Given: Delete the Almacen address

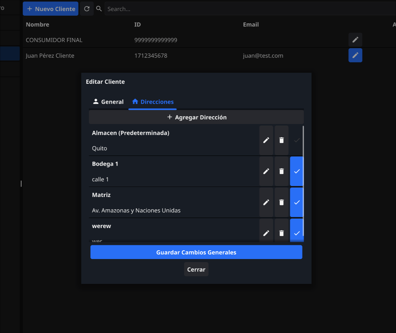Looking at the screenshot, I should [281, 140].
